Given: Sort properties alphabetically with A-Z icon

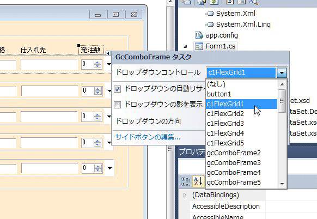Looking at the screenshot, I should 198,181.
